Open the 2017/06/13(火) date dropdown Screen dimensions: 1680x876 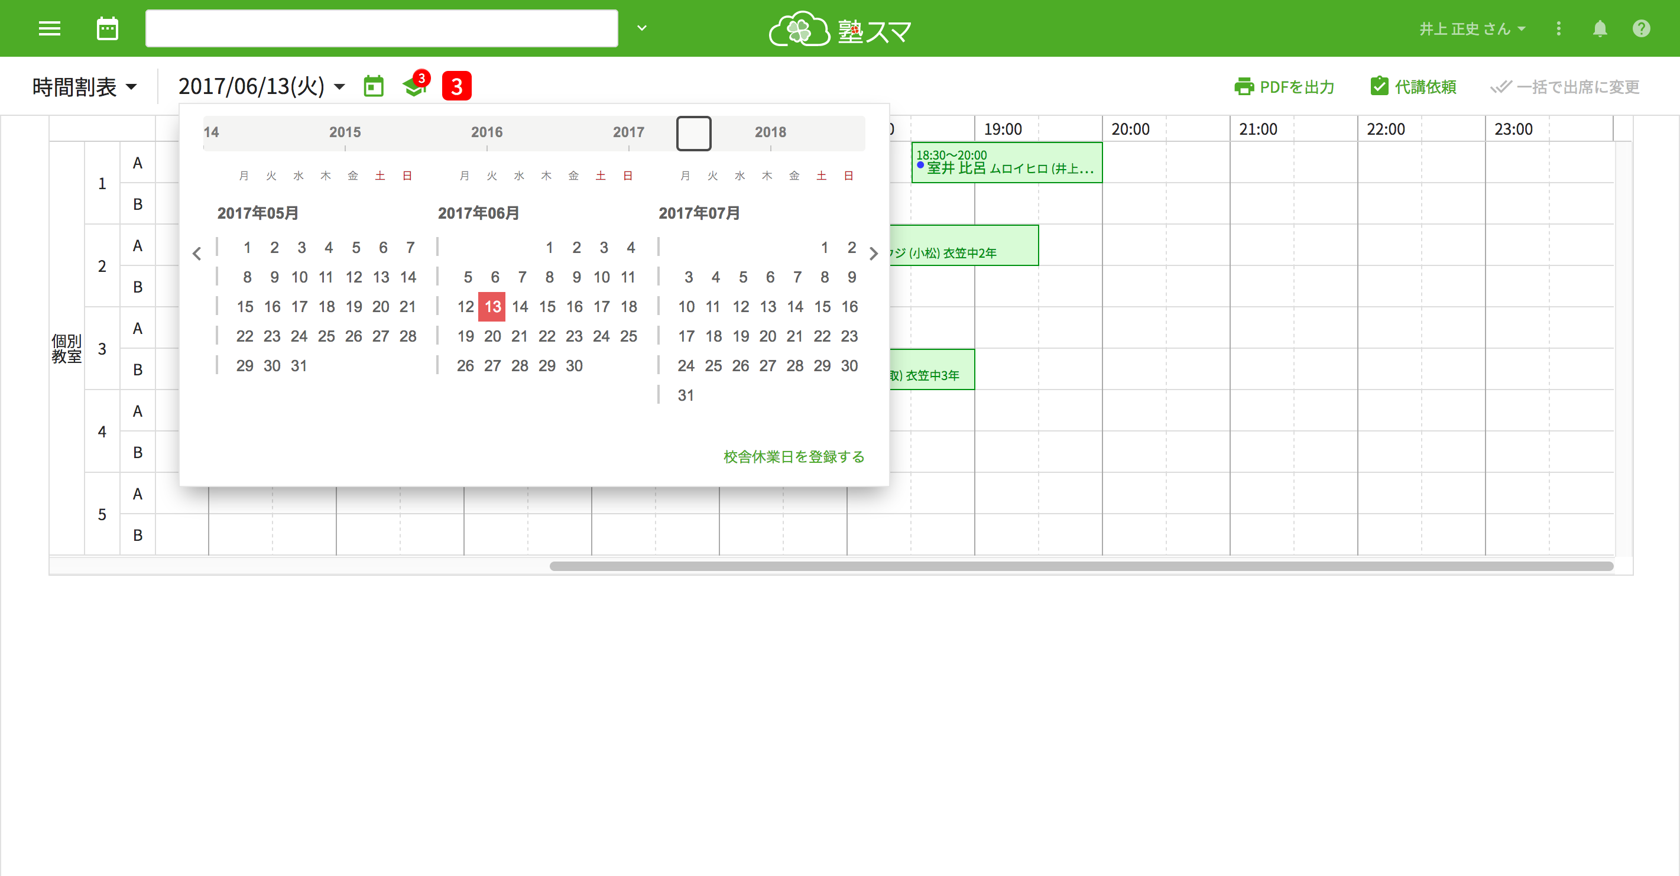coord(260,86)
